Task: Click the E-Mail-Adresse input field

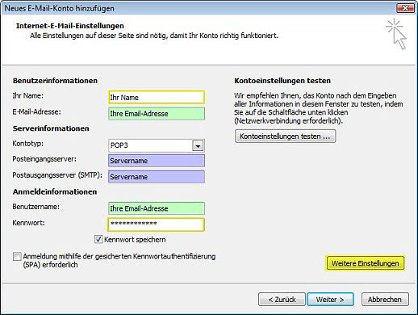Action: pyautogui.click(x=157, y=114)
